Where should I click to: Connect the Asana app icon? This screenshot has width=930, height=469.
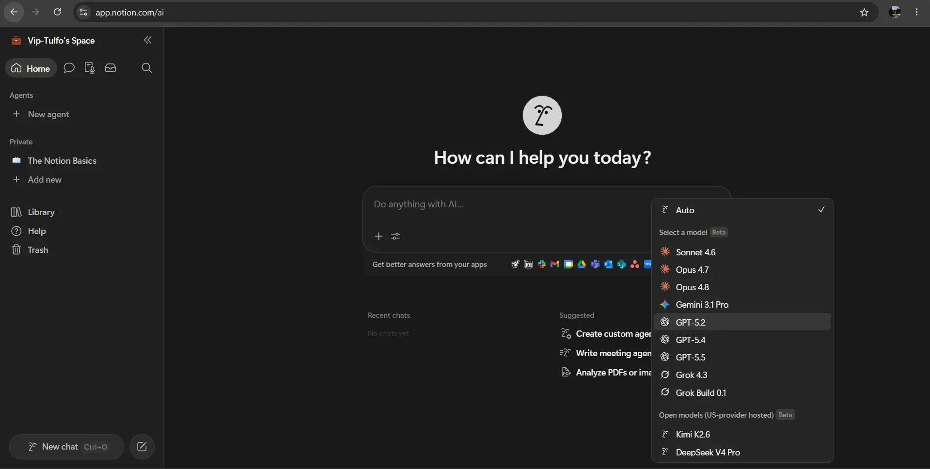click(635, 264)
